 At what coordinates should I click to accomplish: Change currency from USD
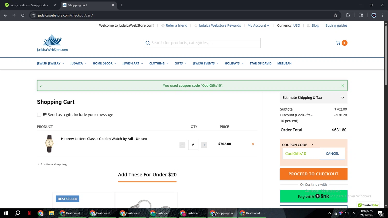[297, 25]
